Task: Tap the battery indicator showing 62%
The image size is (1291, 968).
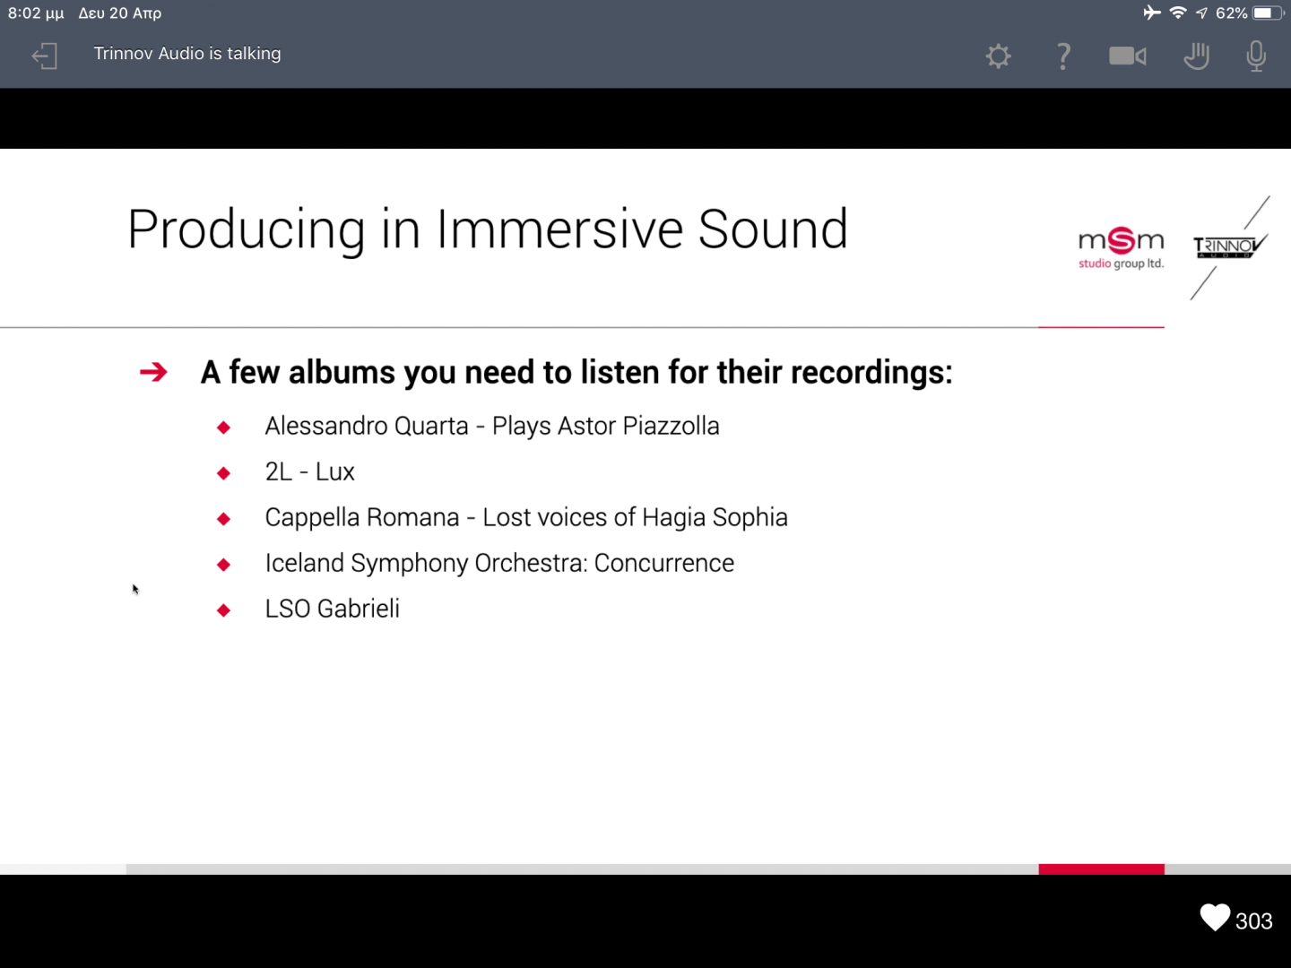Action: [1265, 13]
